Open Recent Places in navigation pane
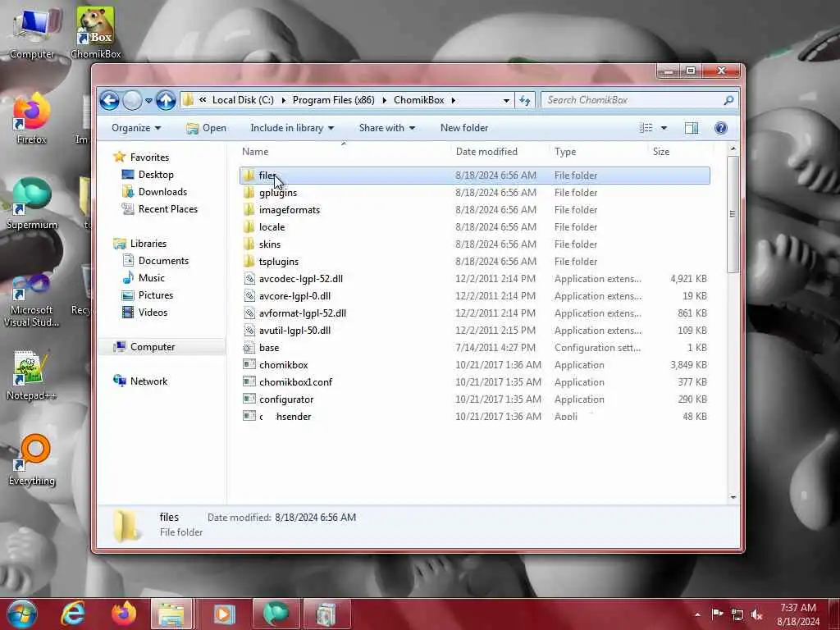This screenshot has height=630, width=840. click(160, 209)
